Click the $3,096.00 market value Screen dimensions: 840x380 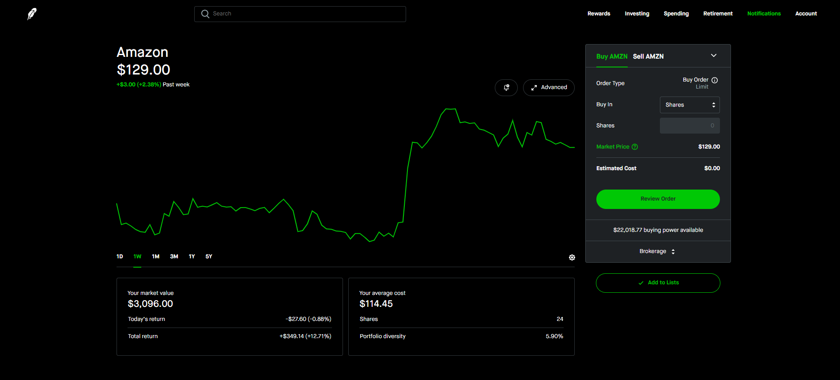(x=150, y=304)
